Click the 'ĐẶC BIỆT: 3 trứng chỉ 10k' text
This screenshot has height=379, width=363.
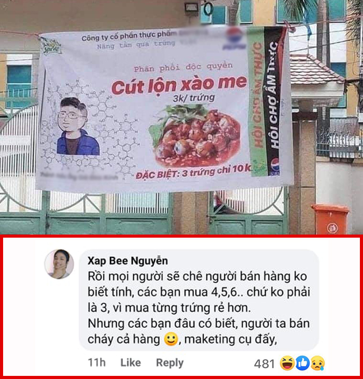[193, 172]
